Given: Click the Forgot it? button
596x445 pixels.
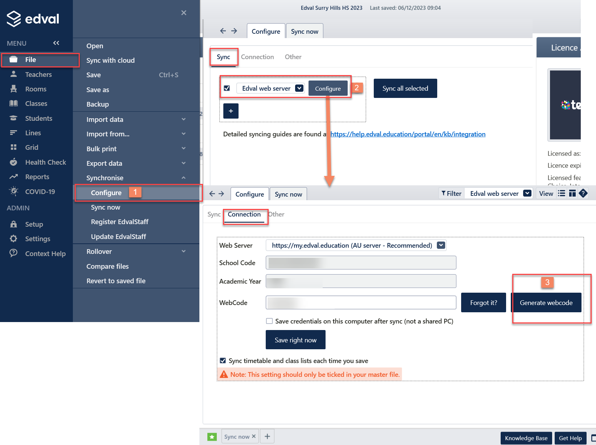Looking at the screenshot, I should (x=484, y=302).
